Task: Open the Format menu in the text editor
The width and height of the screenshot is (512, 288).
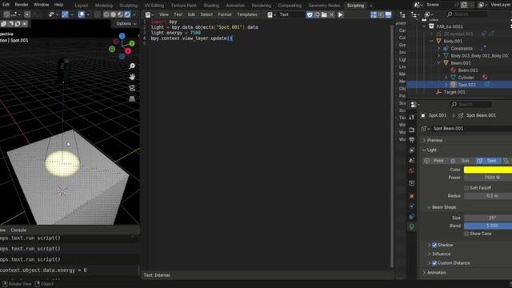Action: [x=225, y=14]
